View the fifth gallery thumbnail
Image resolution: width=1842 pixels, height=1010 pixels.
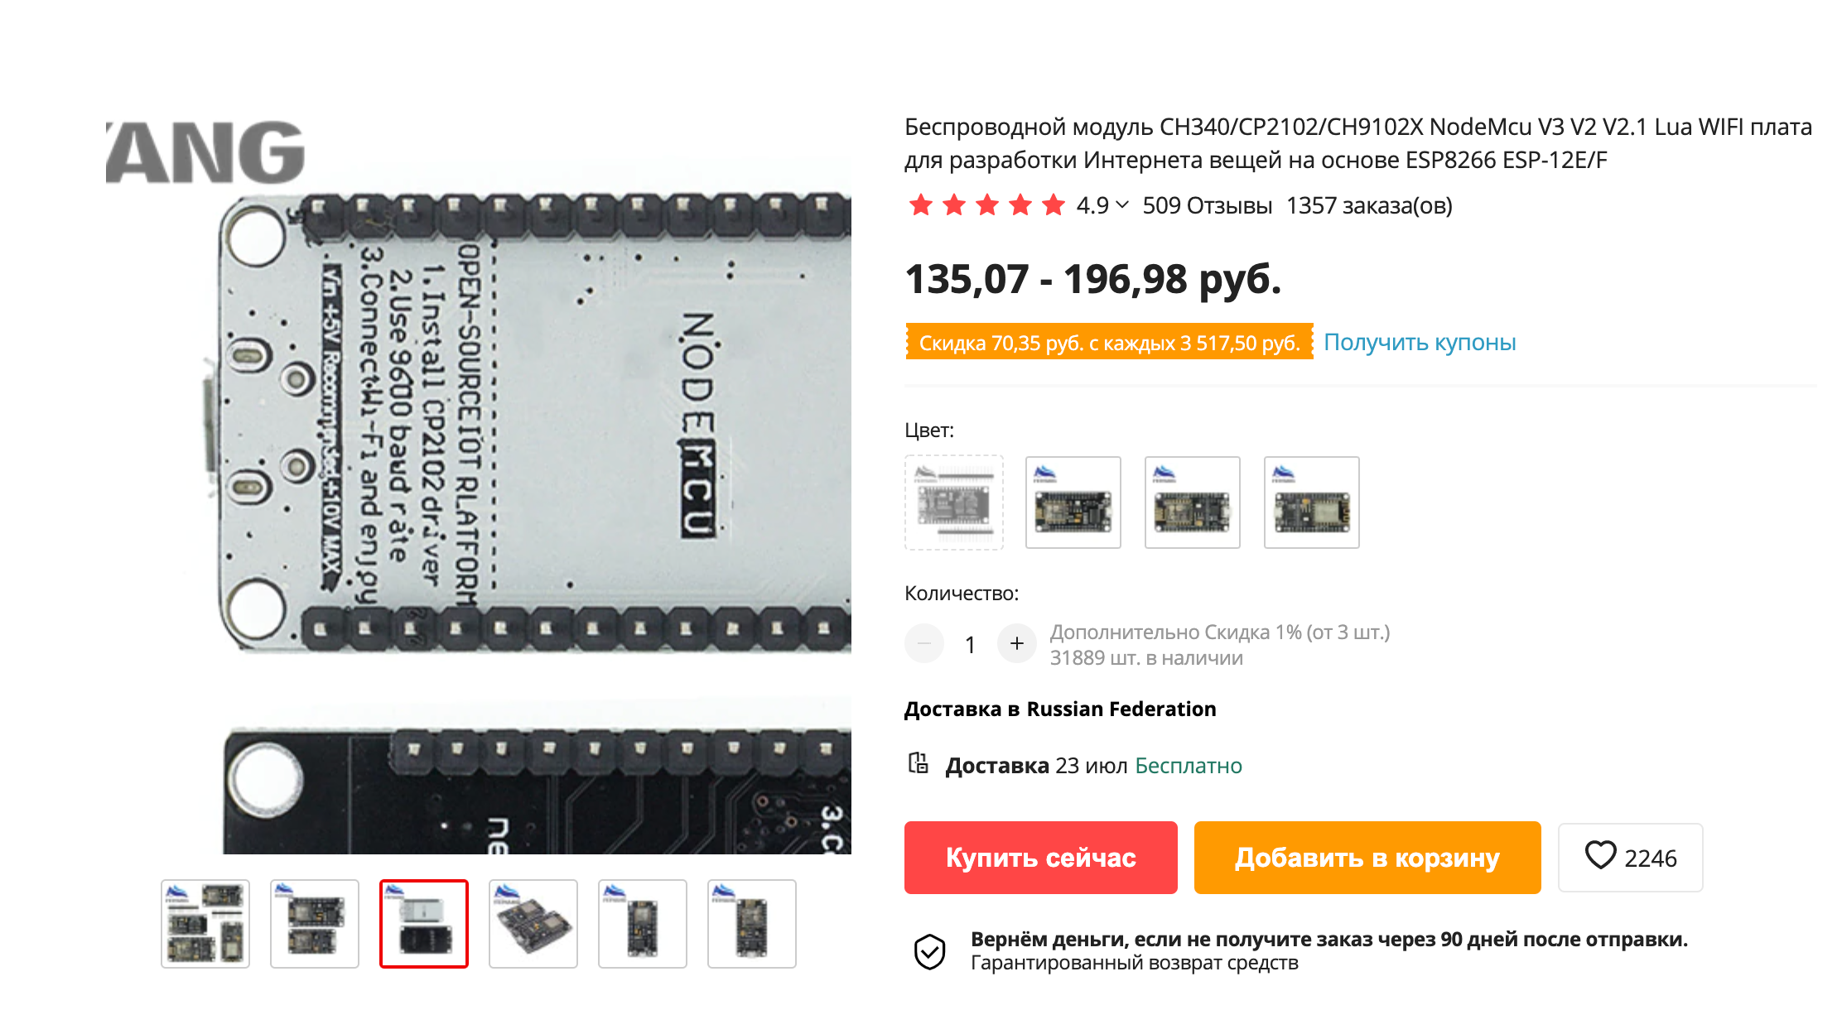(643, 924)
